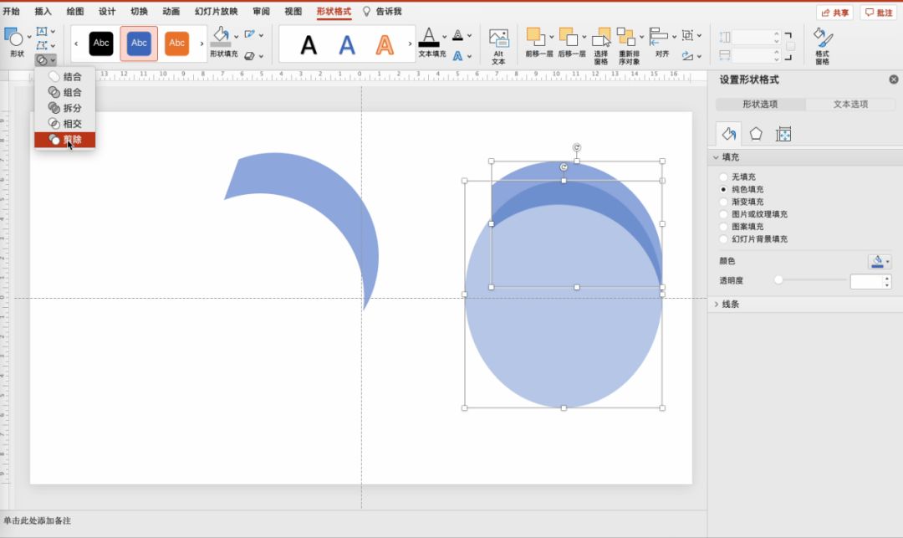
Task: Click the 共享 share button
Action: click(834, 13)
